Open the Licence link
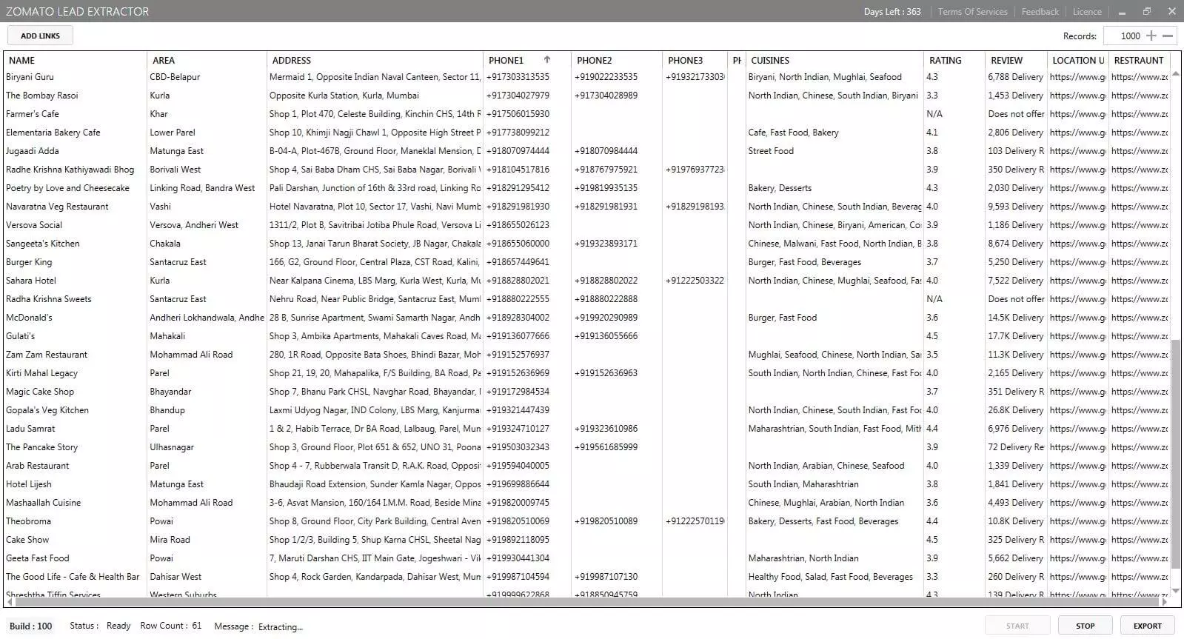This screenshot has height=639, width=1184. (1086, 12)
